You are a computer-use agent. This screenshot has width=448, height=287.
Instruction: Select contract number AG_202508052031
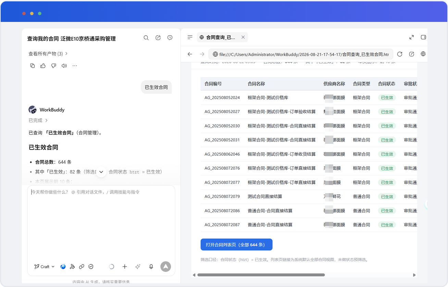(222, 140)
